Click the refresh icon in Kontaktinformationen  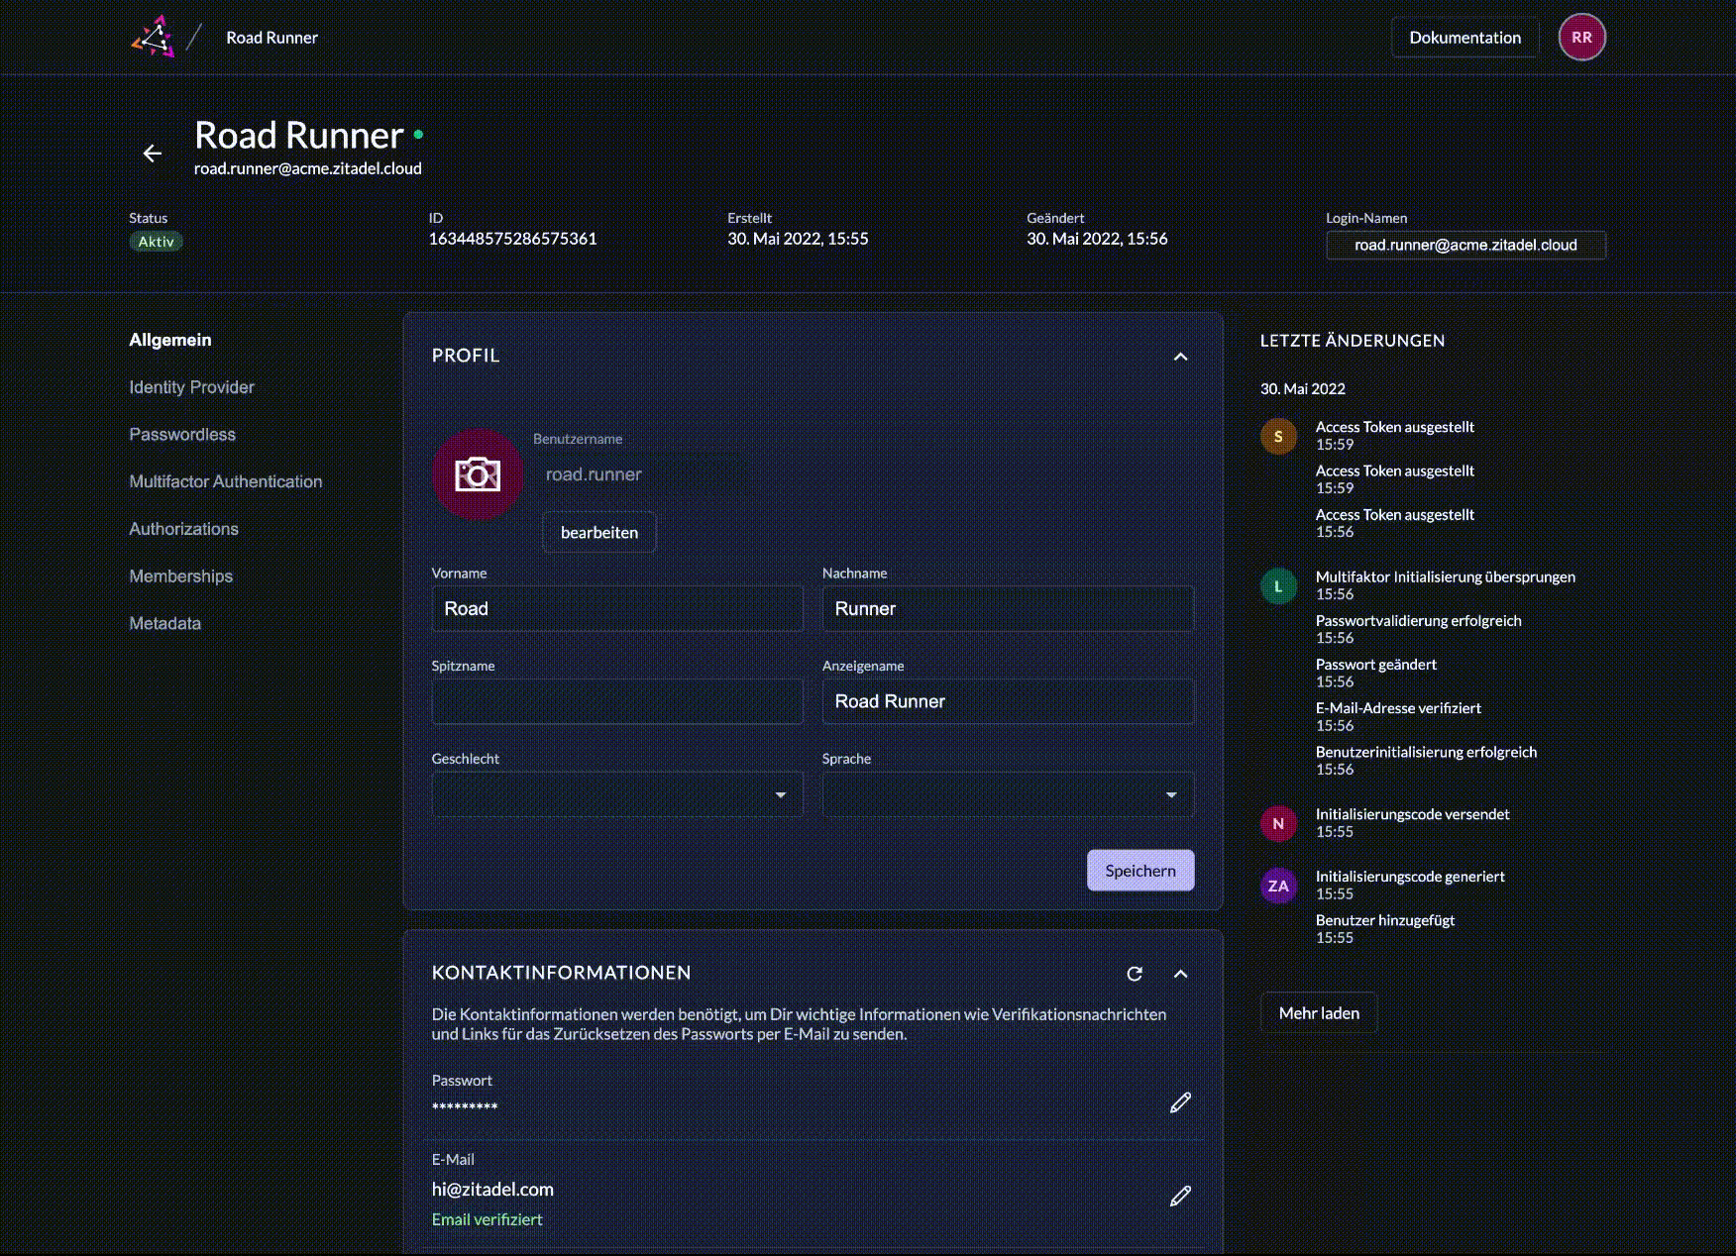coord(1135,974)
